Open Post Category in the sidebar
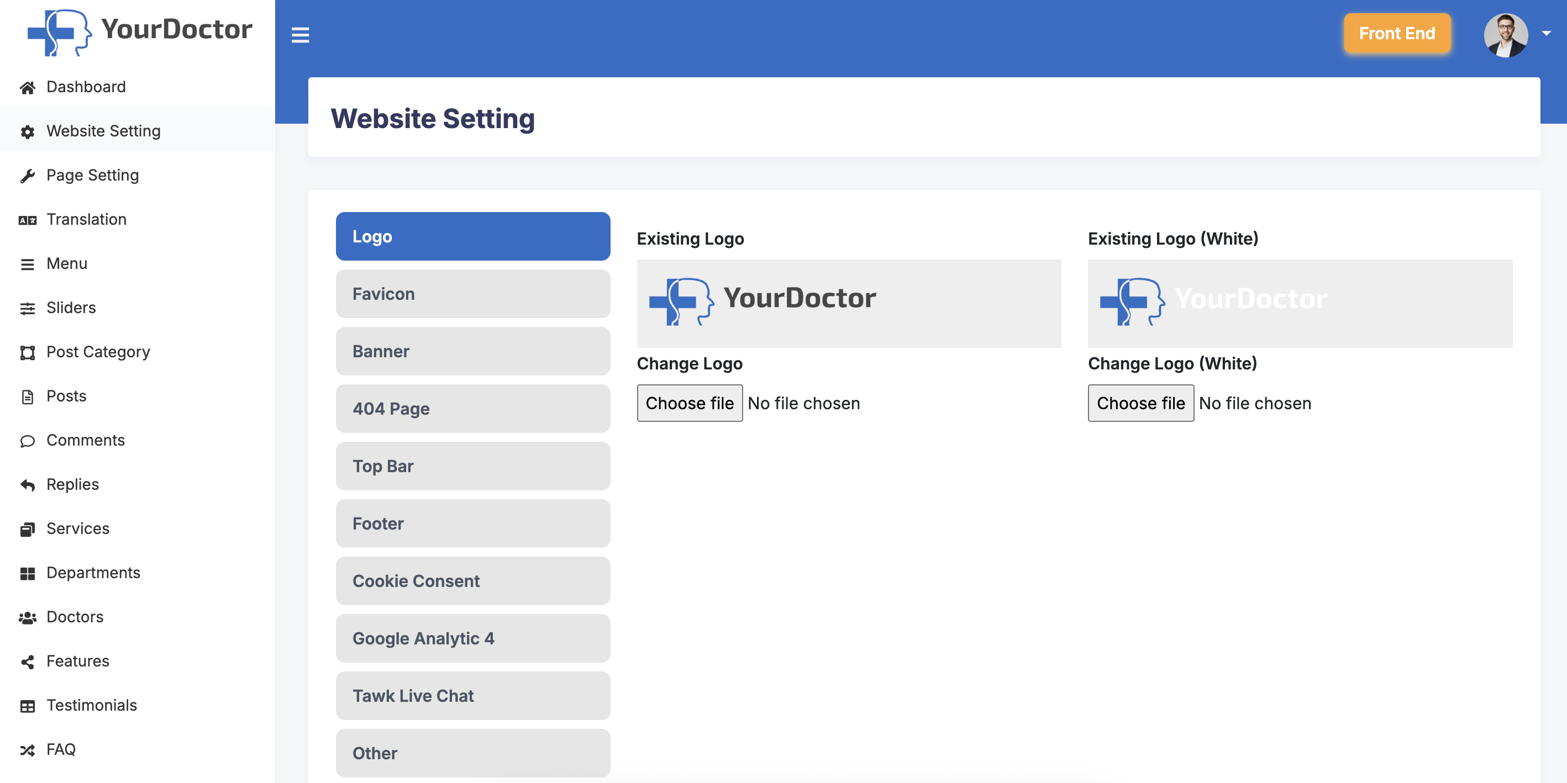Image resolution: width=1567 pixels, height=783 pixels. [98, 353]
